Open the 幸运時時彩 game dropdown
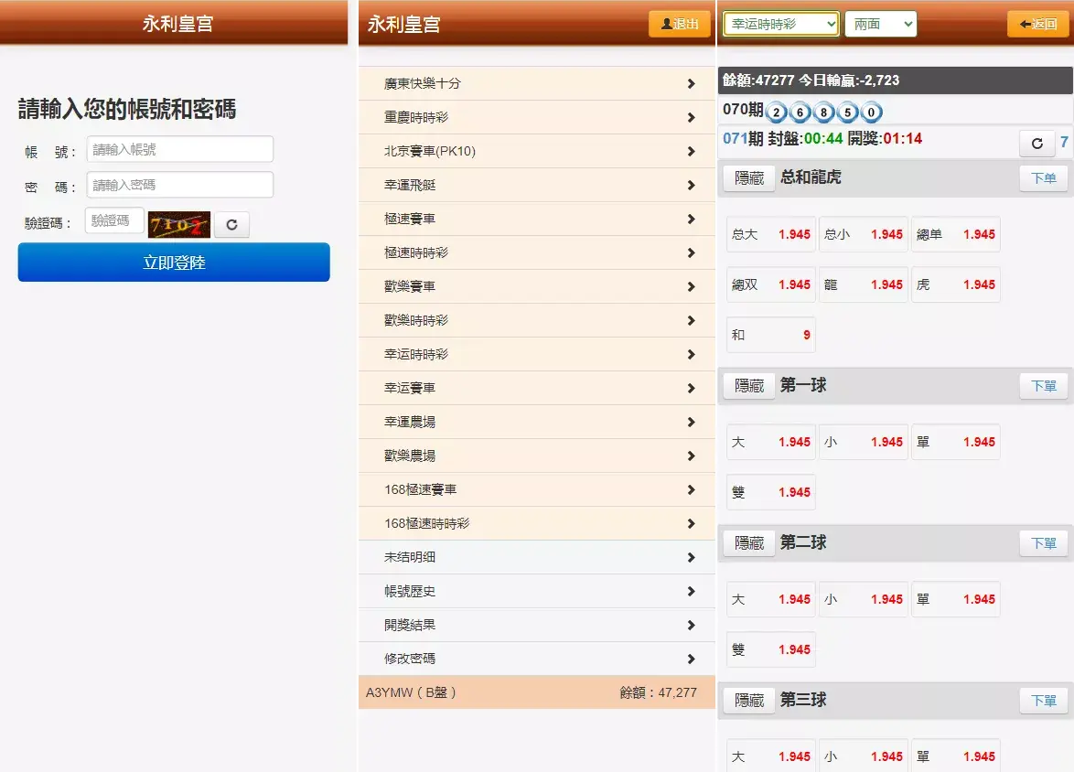The image size is (1074, 772). (x=780, y=24)
